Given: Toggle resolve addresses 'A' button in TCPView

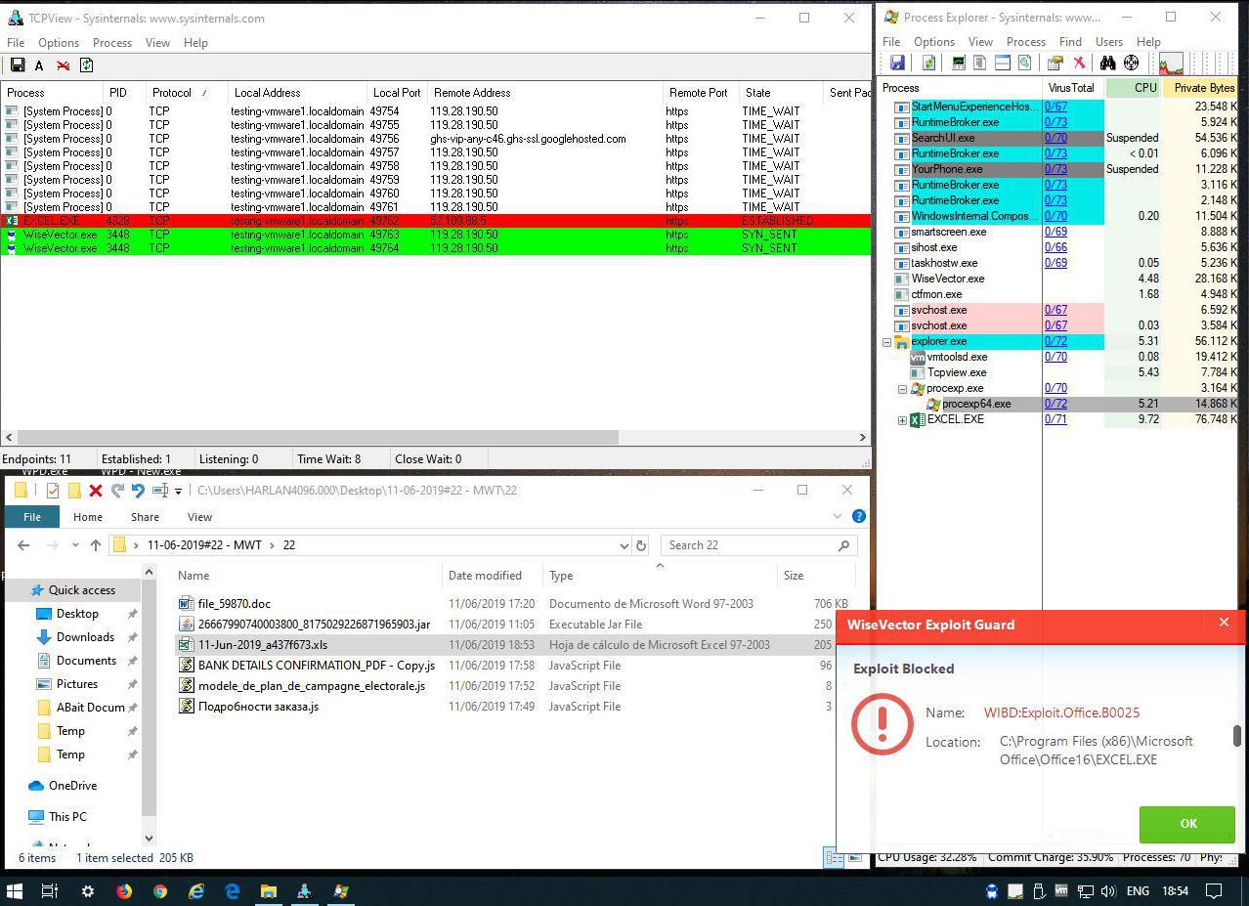Looking at the screenshot, I should coord(39,65).
